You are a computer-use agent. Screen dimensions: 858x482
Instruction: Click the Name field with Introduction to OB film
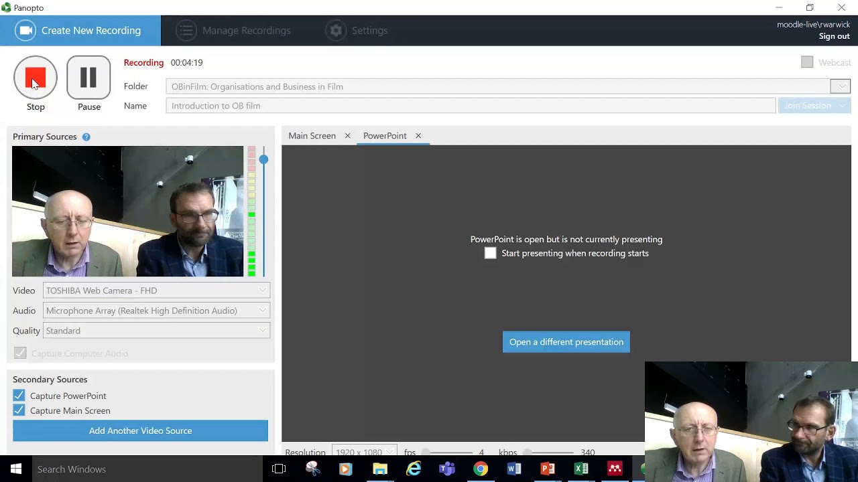pos(471,106)
